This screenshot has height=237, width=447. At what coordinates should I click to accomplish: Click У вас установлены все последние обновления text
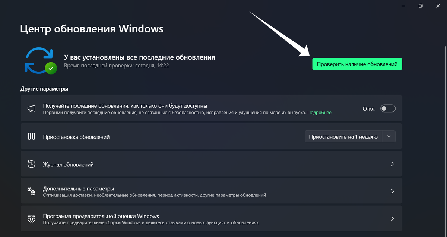140,57
